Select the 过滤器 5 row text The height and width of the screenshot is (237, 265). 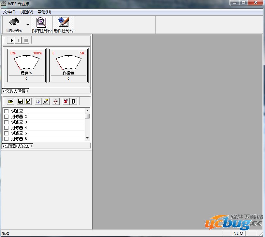pos(19,133)
